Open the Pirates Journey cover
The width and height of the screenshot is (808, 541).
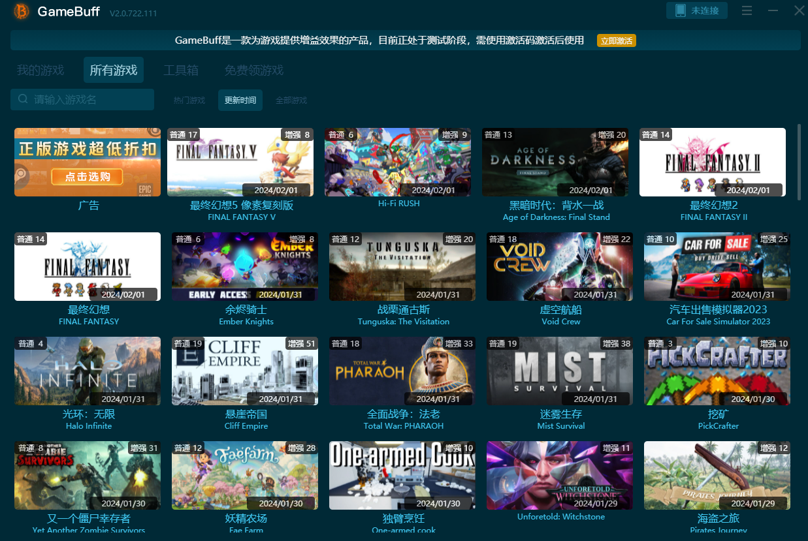tap(717, 475)
